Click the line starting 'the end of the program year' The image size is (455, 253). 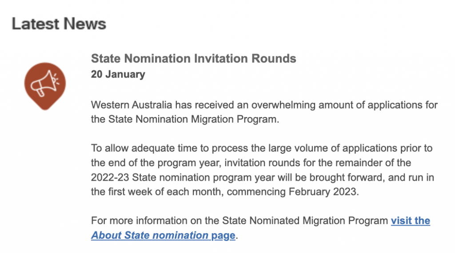(x=251, y=163)
